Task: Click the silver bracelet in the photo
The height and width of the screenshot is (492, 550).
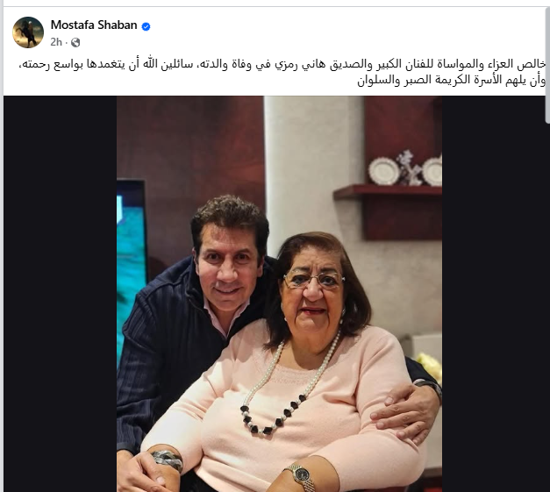Action: [x=168, y=459]
